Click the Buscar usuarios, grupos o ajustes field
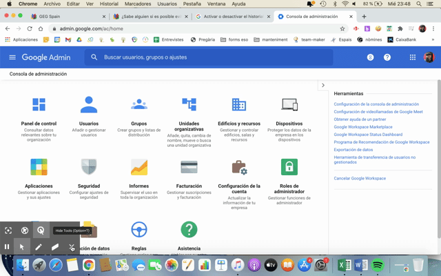441x276 pixels. 209,57
